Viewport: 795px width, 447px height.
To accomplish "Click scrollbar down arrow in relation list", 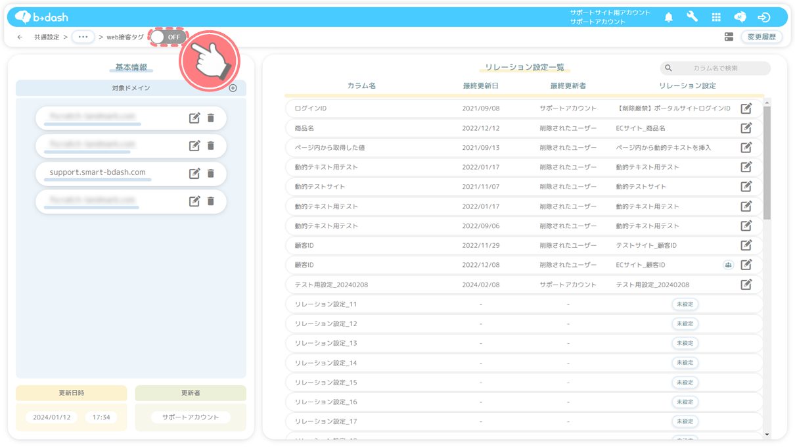I will click(767, 435).
